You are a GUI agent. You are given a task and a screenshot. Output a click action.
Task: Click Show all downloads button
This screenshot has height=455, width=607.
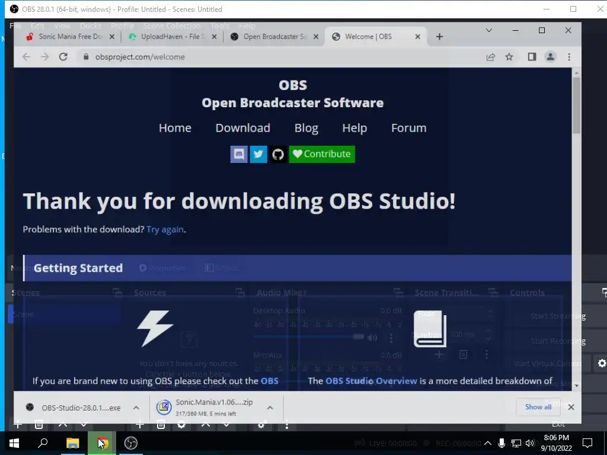(538, 407)
